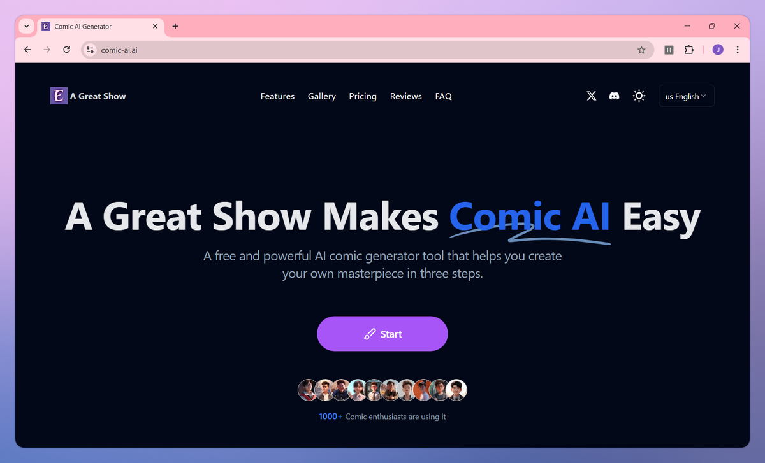Click the purple Start button
Image resolution: width=765 pixels, height=463 pixels.
click(382, 334)
